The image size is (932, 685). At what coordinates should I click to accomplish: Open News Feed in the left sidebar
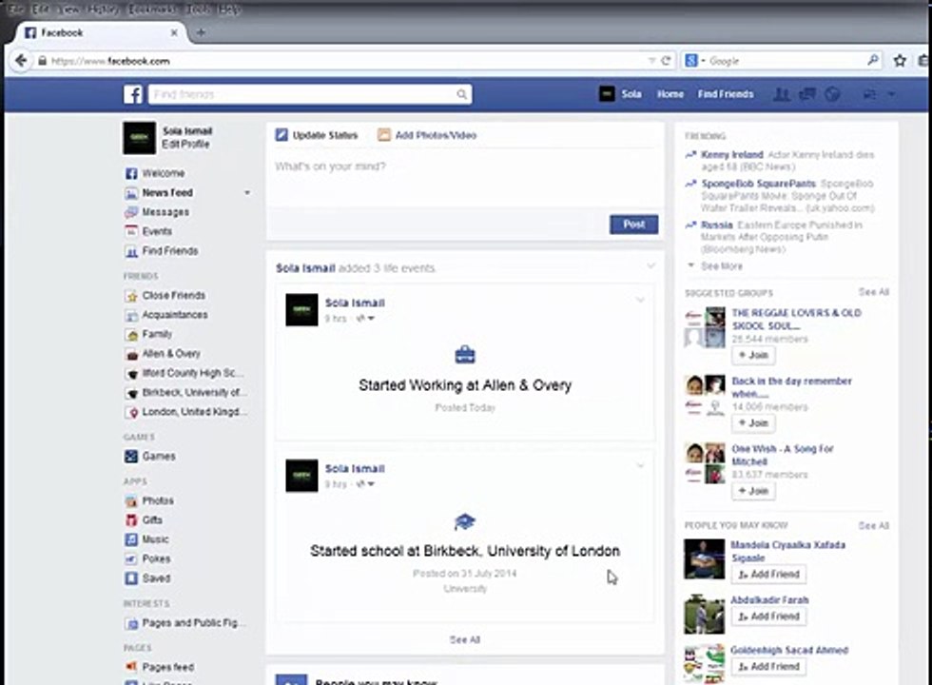click(160, 192)
